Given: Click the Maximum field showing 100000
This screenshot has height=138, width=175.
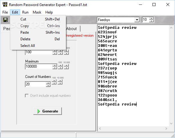Looking at the screenshot, I should [x=39, y=66].
